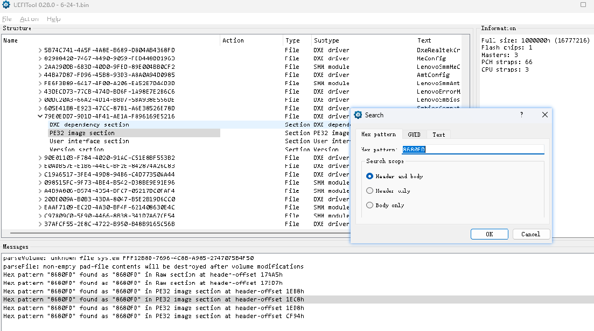Image resolution: width=594 pixels, height=331 pixels.
Task: Click the Name column header
Action: (110, 40)
